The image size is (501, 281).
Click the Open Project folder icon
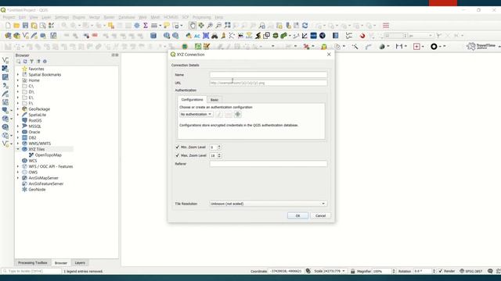point(16,26)
